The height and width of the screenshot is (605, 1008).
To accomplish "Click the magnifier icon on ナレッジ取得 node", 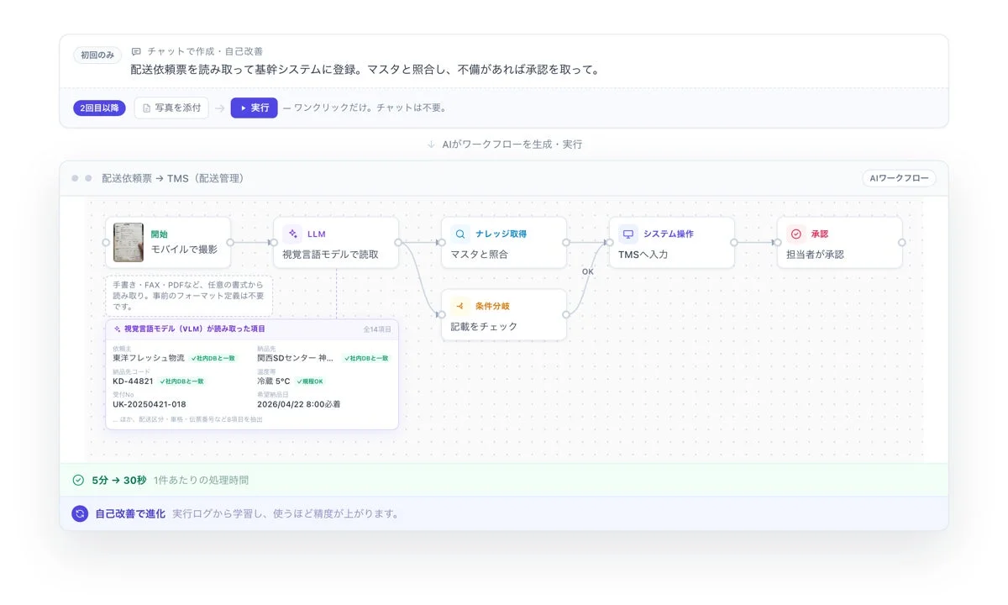I will tap(460, 234).
